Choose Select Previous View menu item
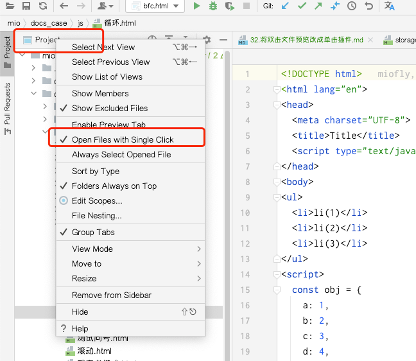Image resolution: width=416 pixels, height=361 pixels. click(130, 62)
